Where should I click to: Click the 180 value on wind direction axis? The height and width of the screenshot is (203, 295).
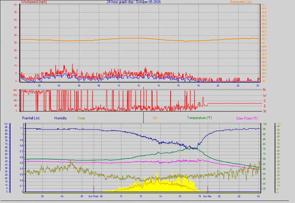(x=15, y=101)
